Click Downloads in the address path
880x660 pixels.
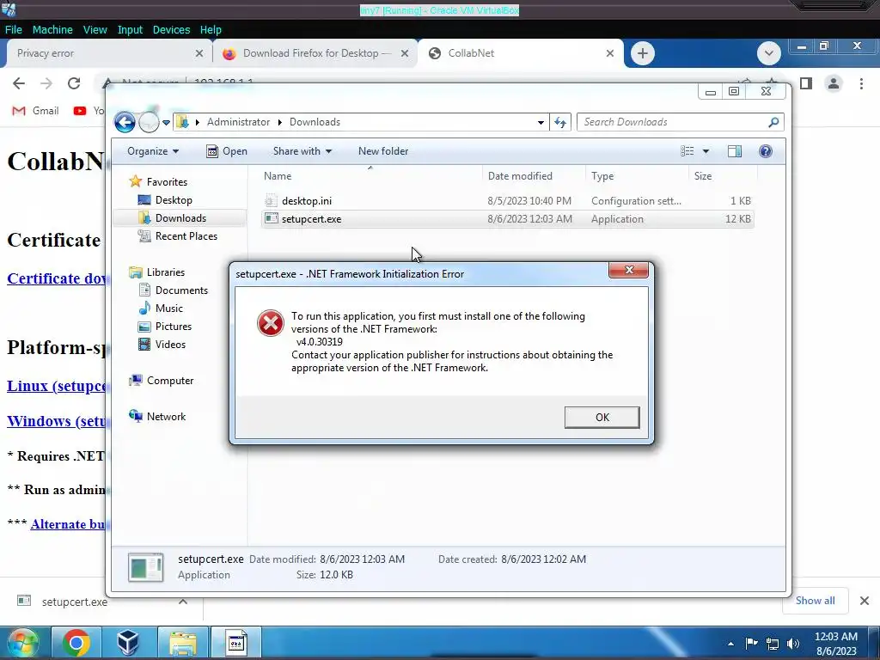(315, 122)
